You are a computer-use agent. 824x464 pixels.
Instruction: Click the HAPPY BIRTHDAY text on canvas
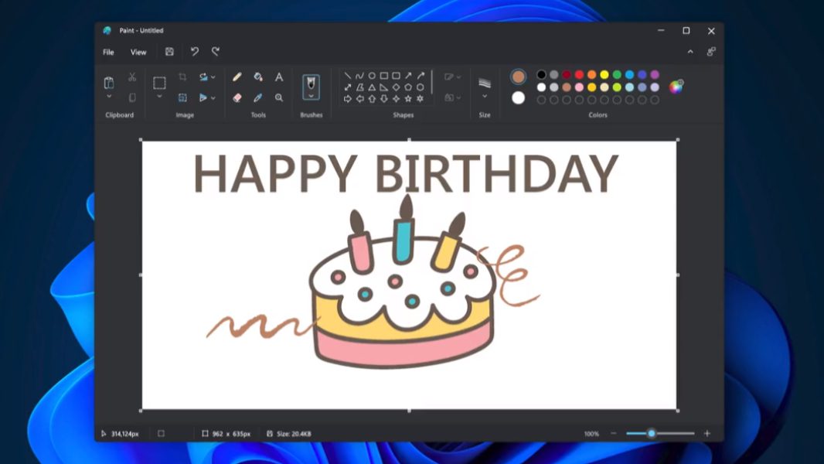406,174
